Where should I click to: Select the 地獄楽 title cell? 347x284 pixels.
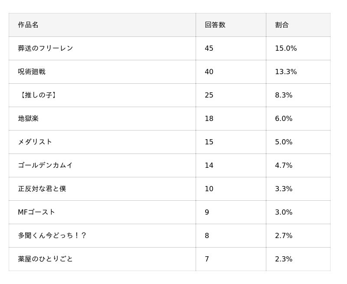pyautogui.click(x=28, y=118)
